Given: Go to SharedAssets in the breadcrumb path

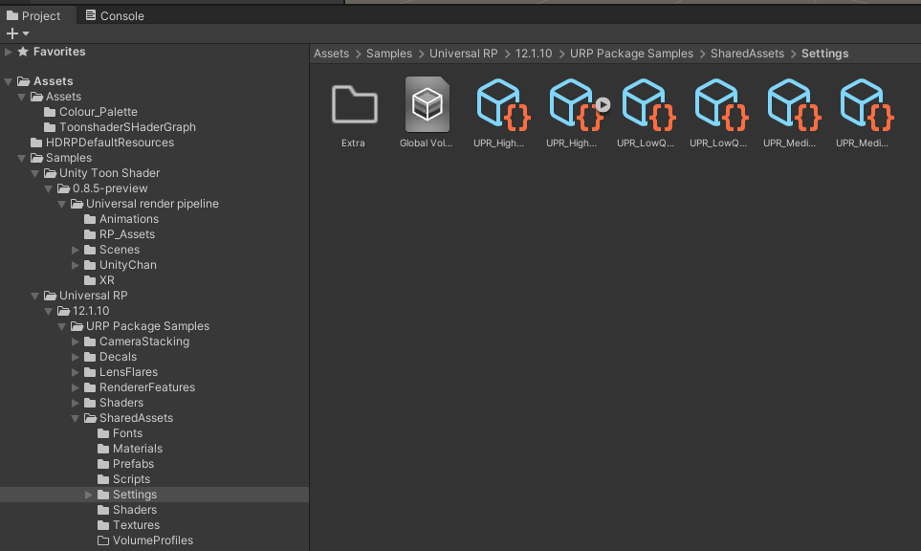Looking at the screenshot, I should (x=747, y=54).
